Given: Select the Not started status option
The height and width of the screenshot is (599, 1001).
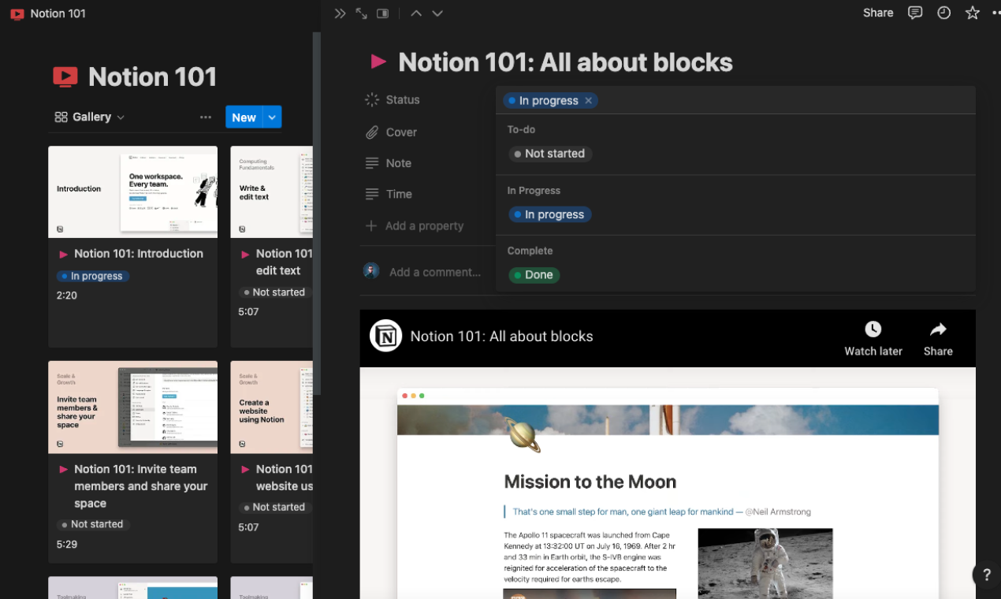Looking at the screenshot, I should pyautogui.click(x=549, y=154).
